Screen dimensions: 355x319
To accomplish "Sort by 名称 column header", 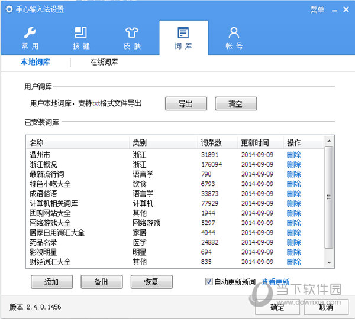I will click(78, 142).
